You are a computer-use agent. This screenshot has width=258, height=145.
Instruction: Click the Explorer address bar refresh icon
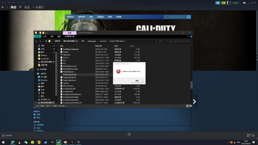click(x=160, y=41)
